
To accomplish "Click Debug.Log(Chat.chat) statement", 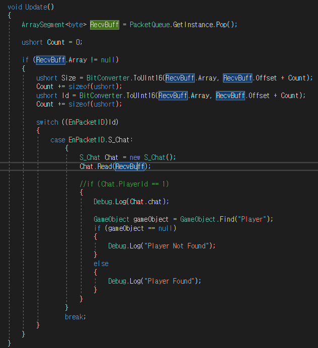I will click(131, 202).
